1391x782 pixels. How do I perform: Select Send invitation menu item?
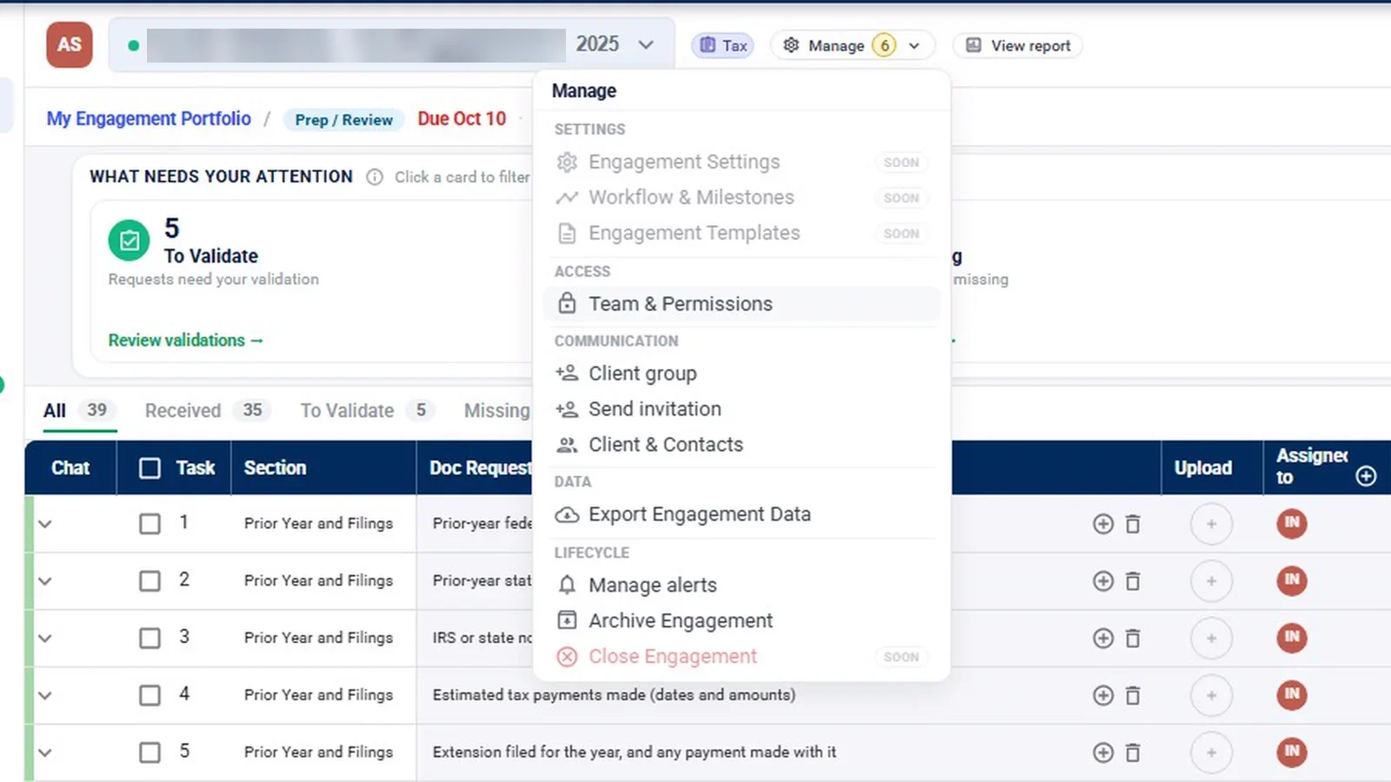(x=742, y=409)
